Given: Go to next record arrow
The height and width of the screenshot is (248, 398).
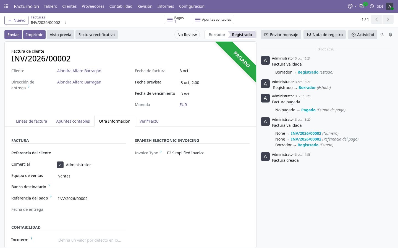Looking at the screenshot, I should pyautogui.click(x=388, y=20).
